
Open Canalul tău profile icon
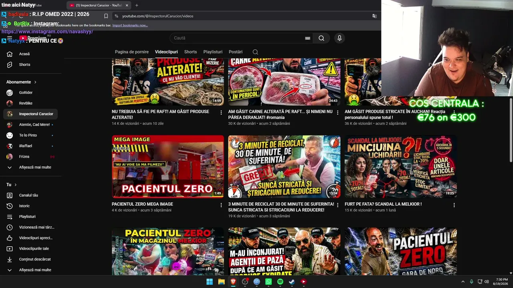tap(10, 195)
